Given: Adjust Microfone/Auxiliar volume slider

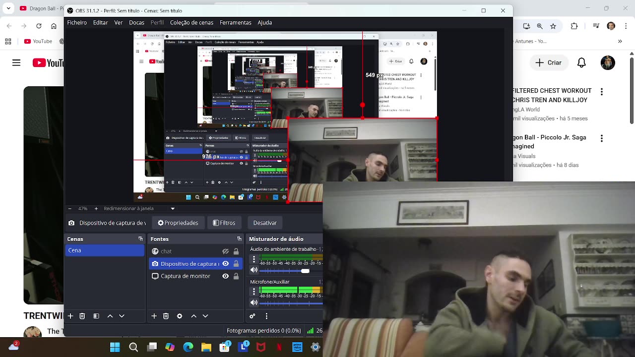Looking at the screenshot, I should pos(291,303).
